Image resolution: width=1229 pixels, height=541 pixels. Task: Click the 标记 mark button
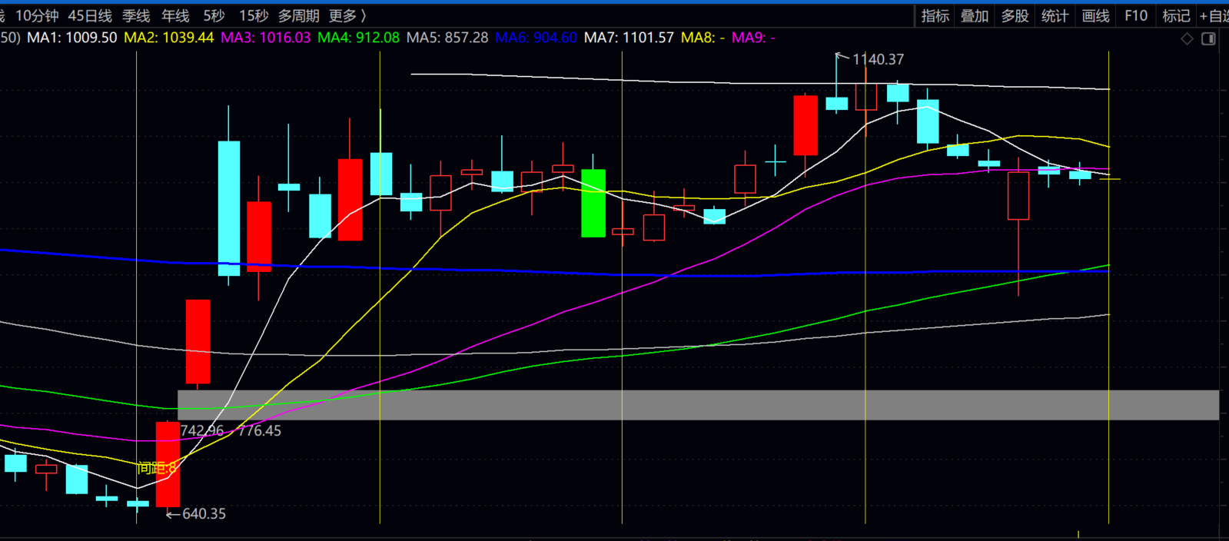coord(1176,16)
